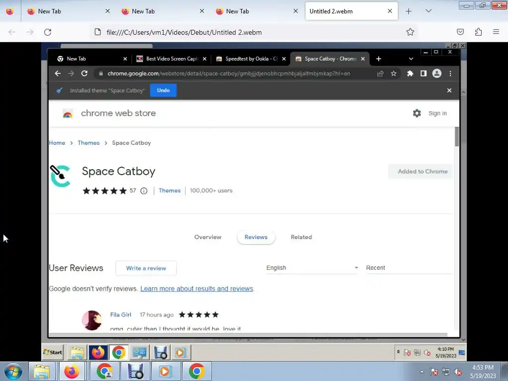Image resolution: width=508 pixels, height=381 pixels.
Task: Open Learn more about results and reviews
Action: (196, 289)
